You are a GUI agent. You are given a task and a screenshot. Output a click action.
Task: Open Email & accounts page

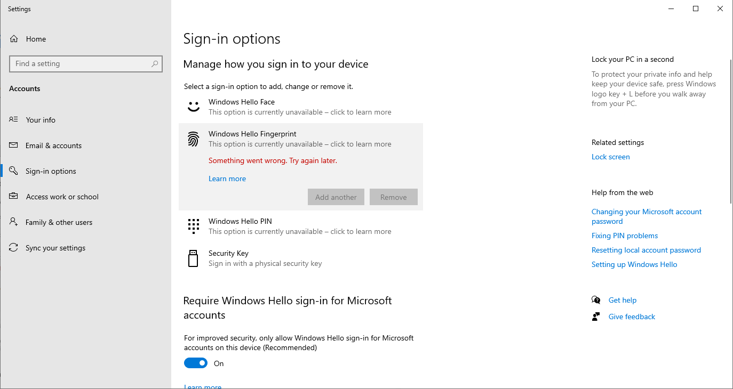point(85,145)
